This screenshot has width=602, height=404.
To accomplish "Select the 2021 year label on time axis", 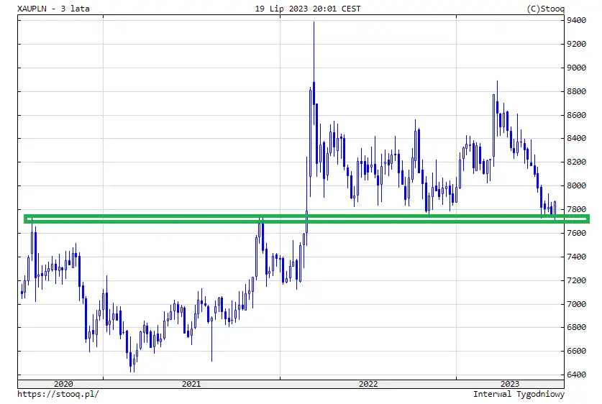I will pyautogui.click(x=191, y=384).
